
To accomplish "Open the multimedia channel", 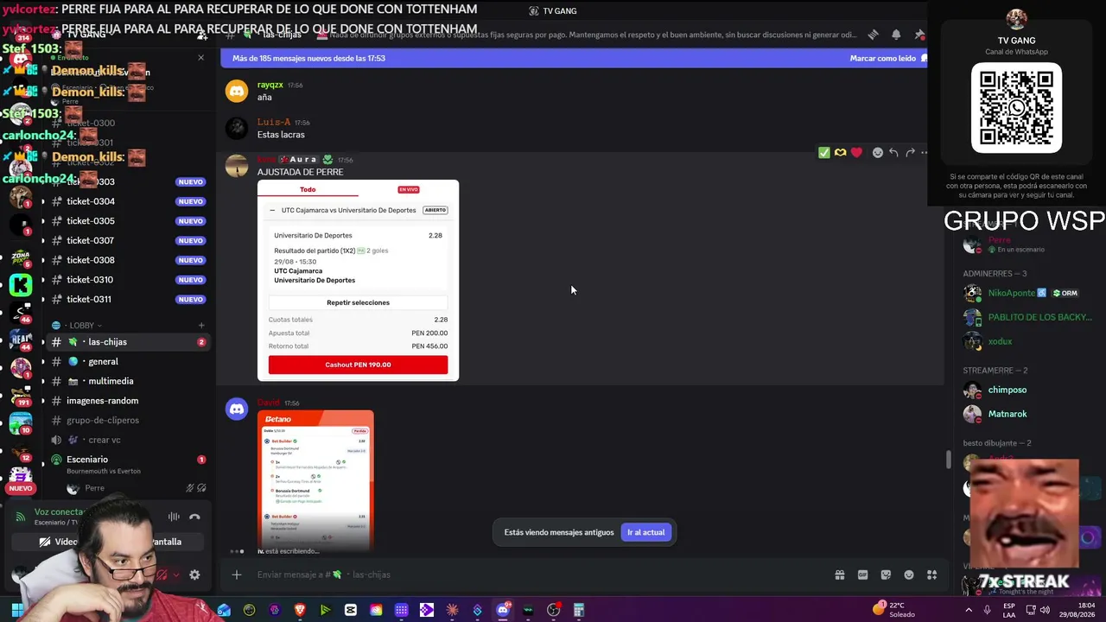I will [x=128, y=381].
